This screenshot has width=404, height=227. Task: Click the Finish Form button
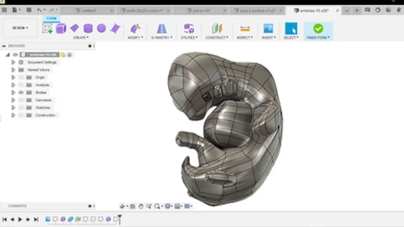point(318,29)
